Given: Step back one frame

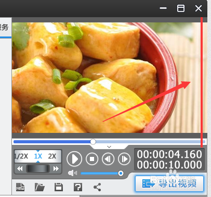Looking at the screenshot, I should coord(108,159).
